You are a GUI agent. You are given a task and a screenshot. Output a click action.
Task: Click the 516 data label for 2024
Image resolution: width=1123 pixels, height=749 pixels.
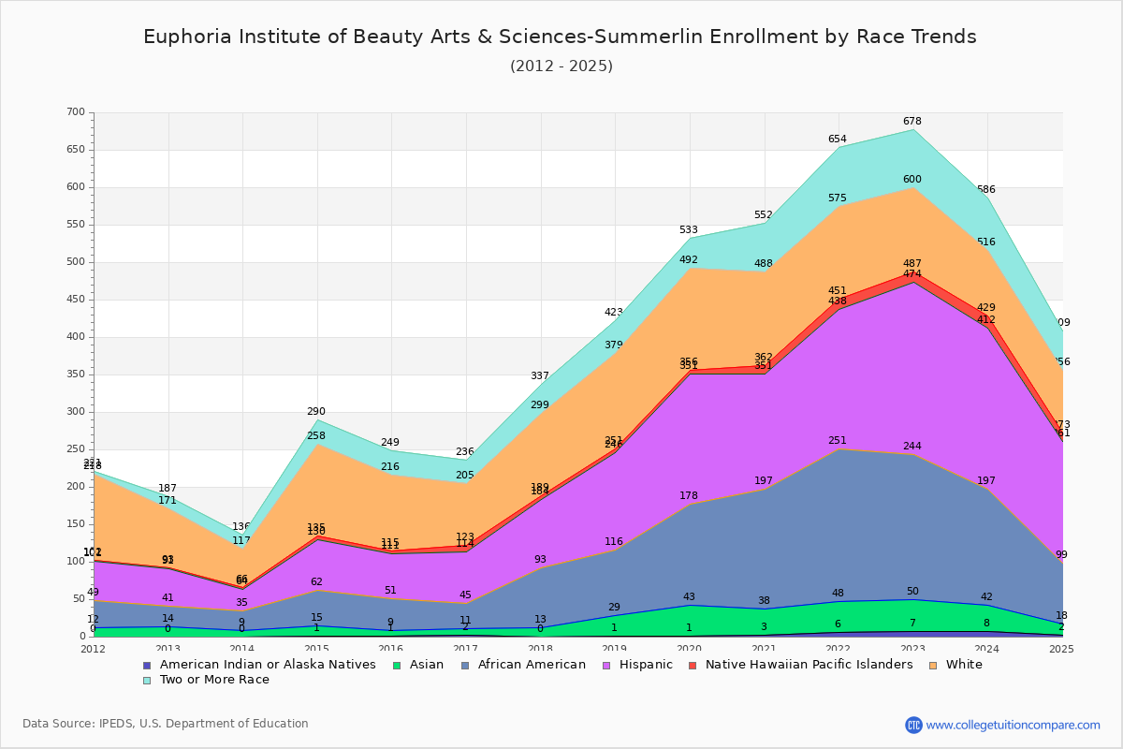[x=986, y=242]
